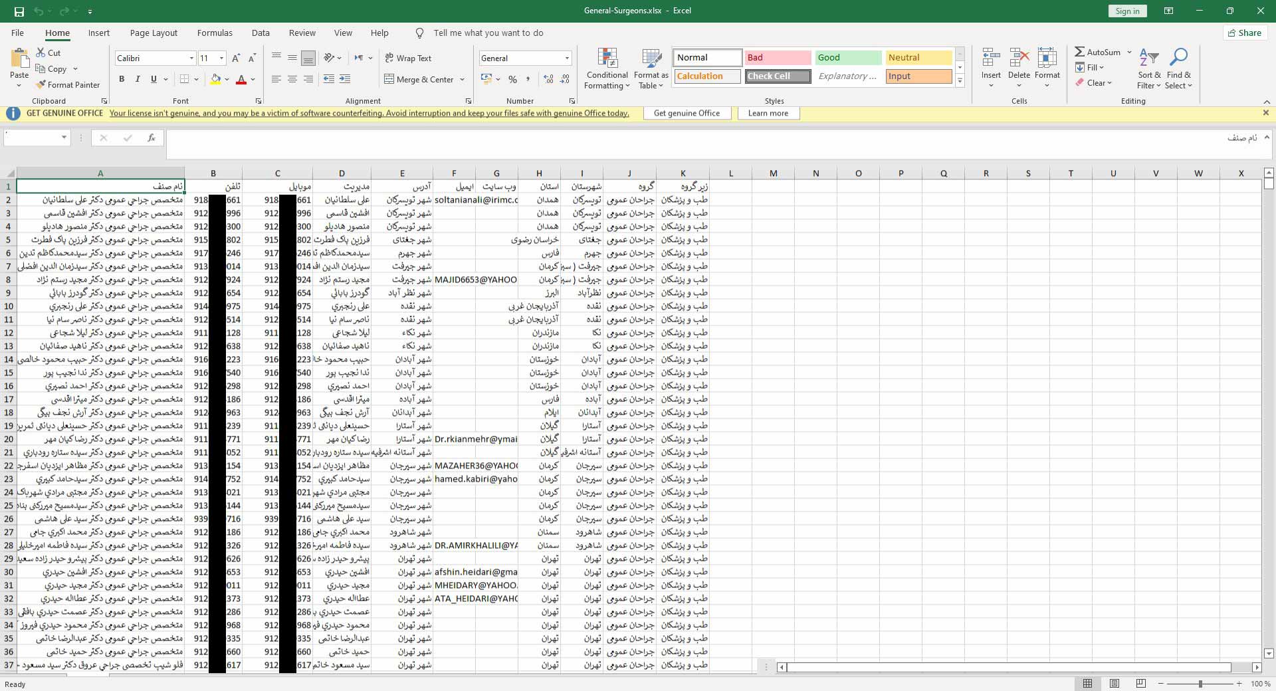Click the Merge & Center icon

(x=389, y=80)
